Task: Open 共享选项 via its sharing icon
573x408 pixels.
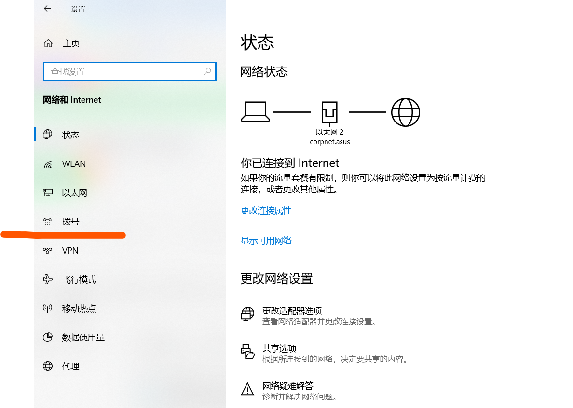Action: (x=247, y=352)
